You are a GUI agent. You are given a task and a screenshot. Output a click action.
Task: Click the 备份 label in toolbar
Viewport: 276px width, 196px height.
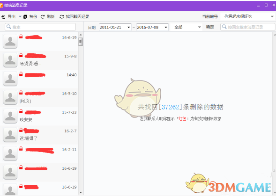point(33,17)
